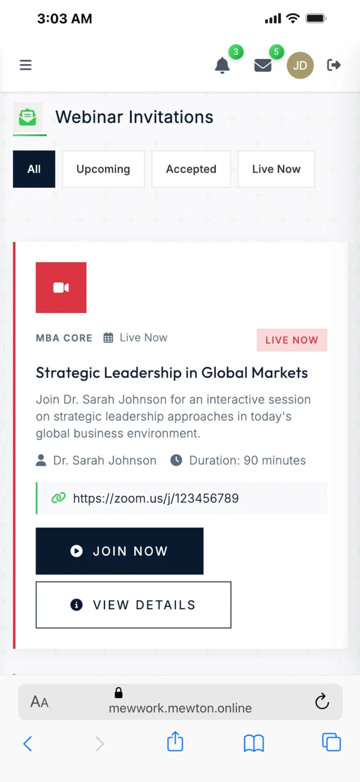Go back to previous page
360x782 pixels.
[x=28, y=743]
